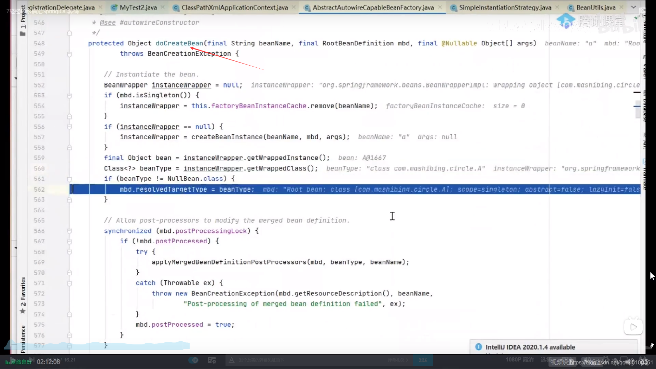The width and height of the screenshot is (656, 369).
Task: Show hidden editor tabs list chevron
Action: tap(633, 7)
